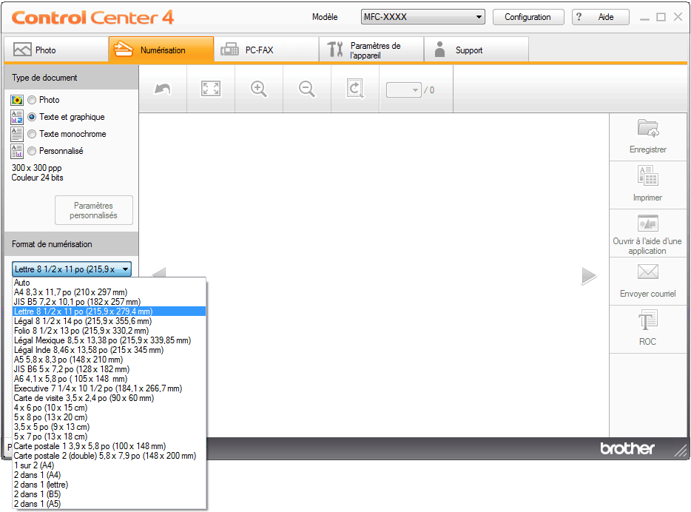691x512 pixels.
Task: Choose A6 4,1 x 5,8 po size
Action: click(109, 379)
